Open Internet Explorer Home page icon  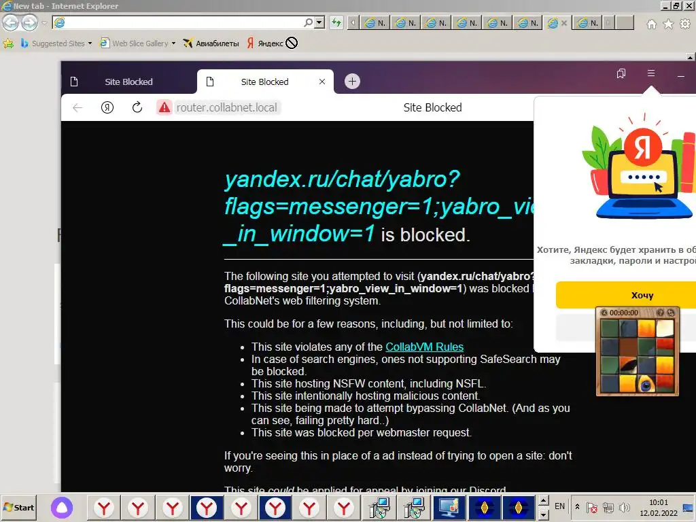pyautogui.click(x=651, y=24)
